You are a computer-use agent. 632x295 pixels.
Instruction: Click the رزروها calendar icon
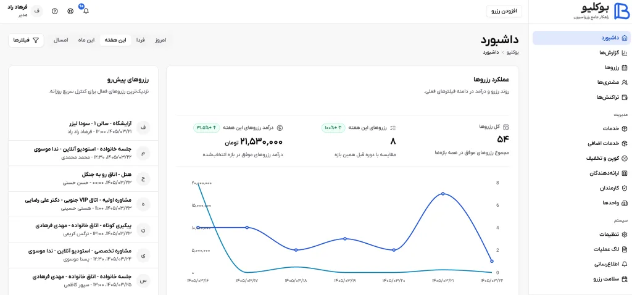(x=625, y=67)
